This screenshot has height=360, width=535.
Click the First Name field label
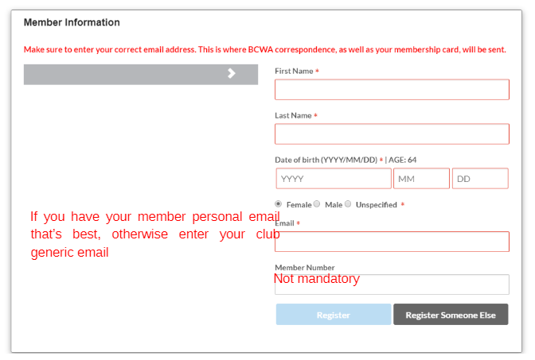(294, 71)
